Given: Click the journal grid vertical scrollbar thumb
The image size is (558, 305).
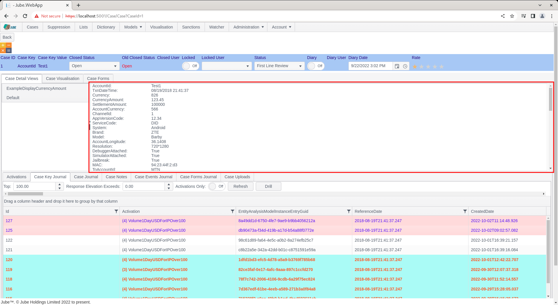Looking at the screenshot, I should click(548, 252).
